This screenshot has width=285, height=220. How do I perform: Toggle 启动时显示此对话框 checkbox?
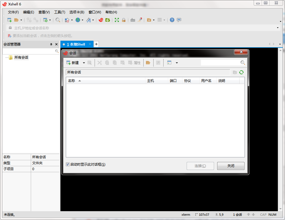pyautogui.click(x=68, y=165)
